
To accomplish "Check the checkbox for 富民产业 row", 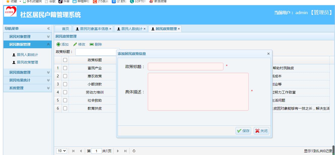I will pos(65,68).
